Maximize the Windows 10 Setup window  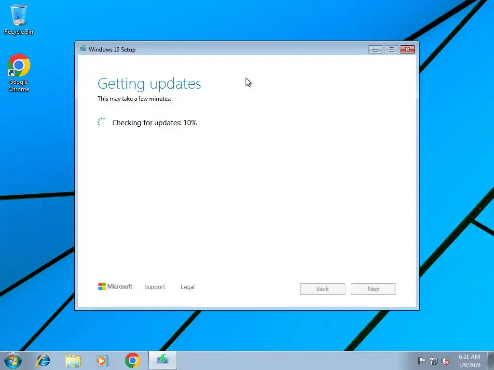(x=391, y=50)
